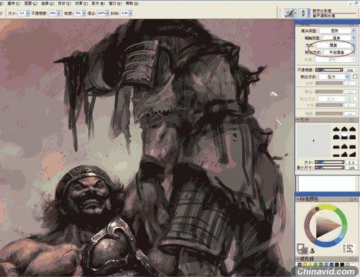The image size is (360, 277).
Task: Open the 画布 (C) menu
Action: tap(14, 4)
